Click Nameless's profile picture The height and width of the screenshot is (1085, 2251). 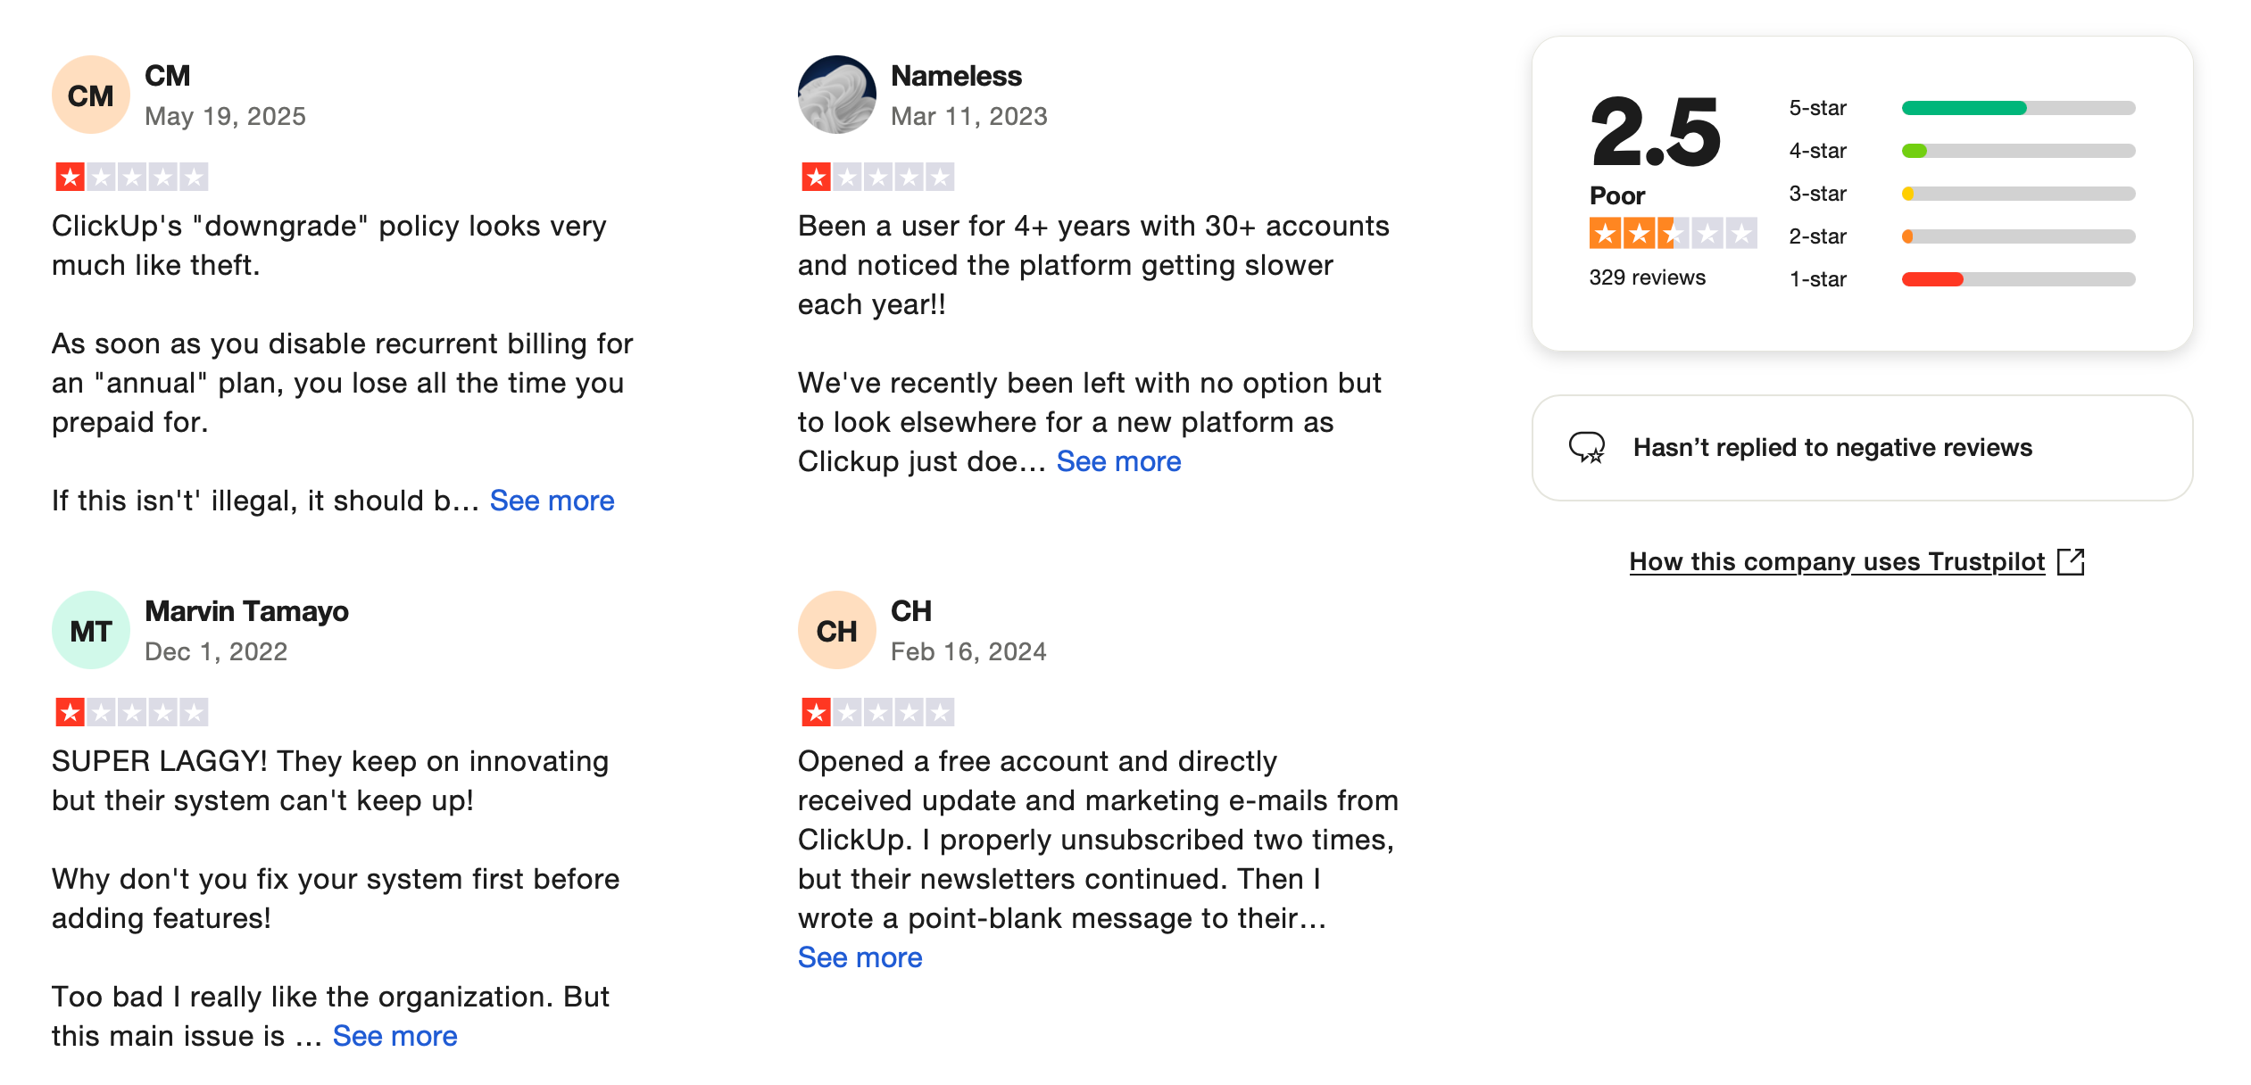836,95
